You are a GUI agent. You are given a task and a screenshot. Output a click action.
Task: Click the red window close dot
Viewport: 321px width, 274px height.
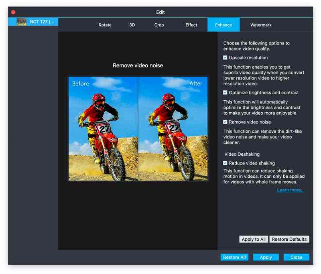point(13,12)
